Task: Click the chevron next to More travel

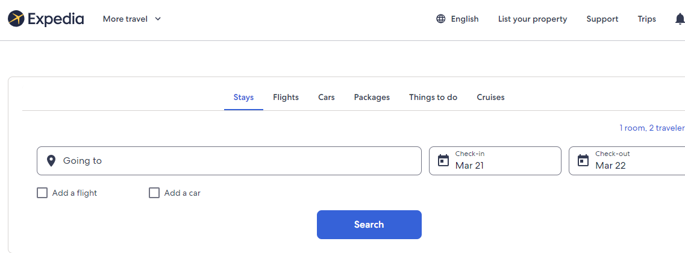Action: pyautogui.click(x=158, y=19)
